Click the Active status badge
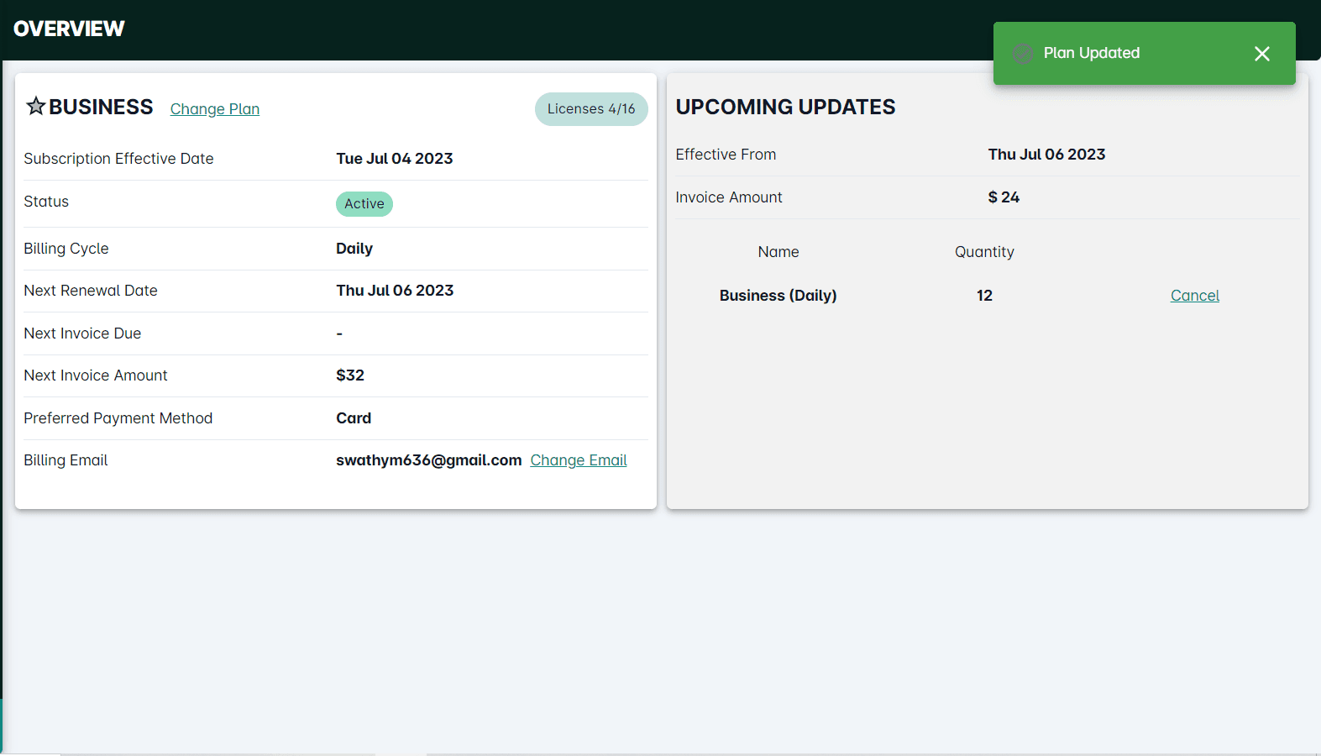This screenshot has width=1321, height=756. [x=364, y=204]
